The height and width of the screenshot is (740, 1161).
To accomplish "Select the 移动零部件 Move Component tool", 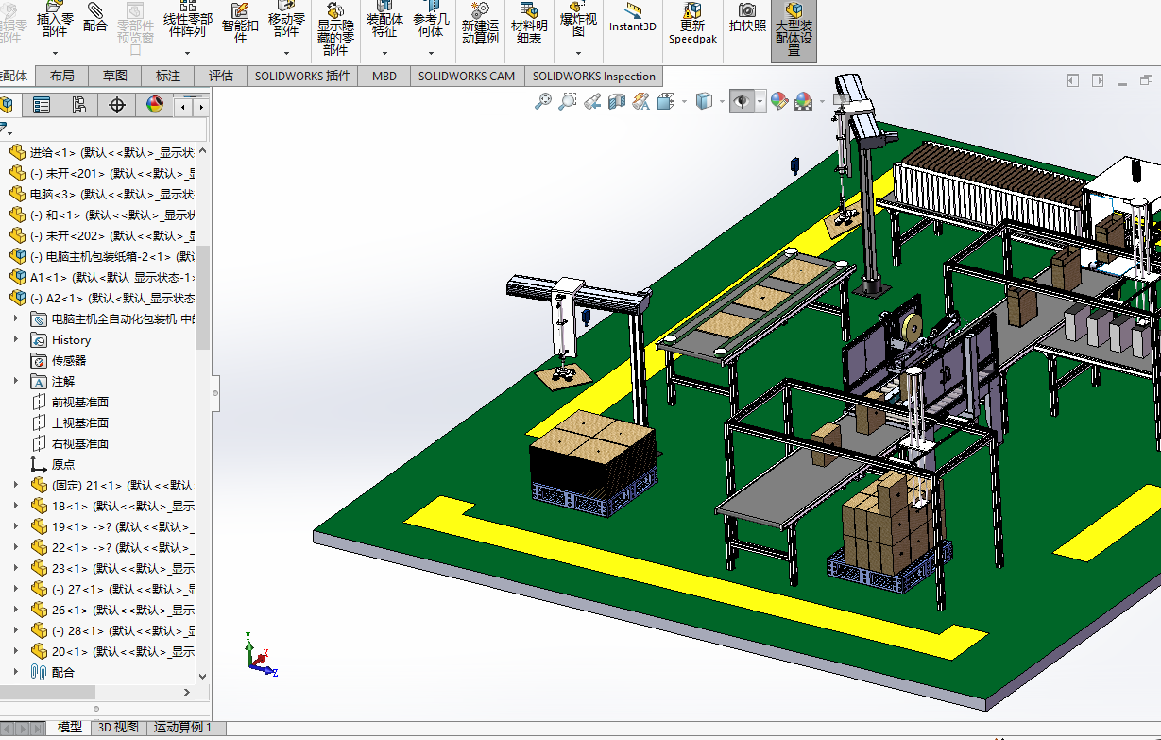I will [x=286, y=21].
